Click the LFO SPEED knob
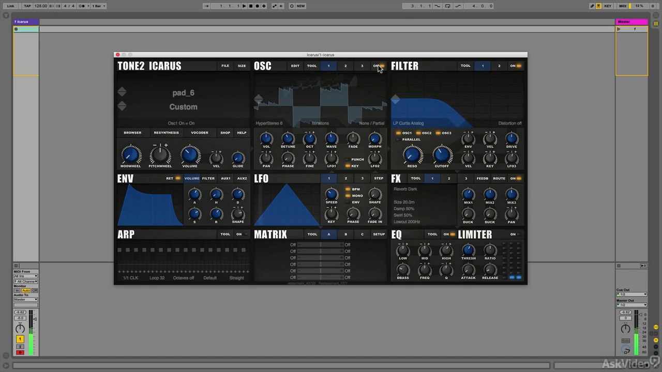 [332, 194]
